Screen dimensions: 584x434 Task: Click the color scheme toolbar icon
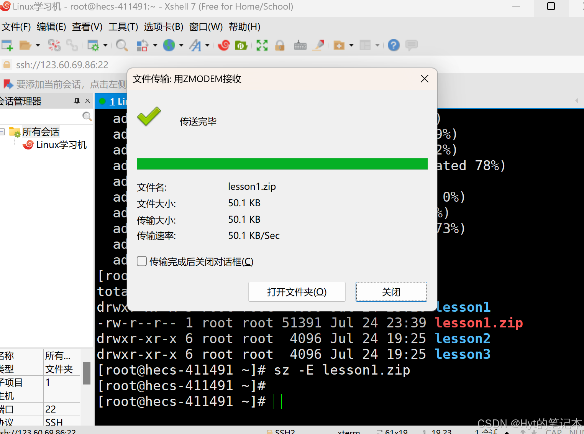click(143, 45)
